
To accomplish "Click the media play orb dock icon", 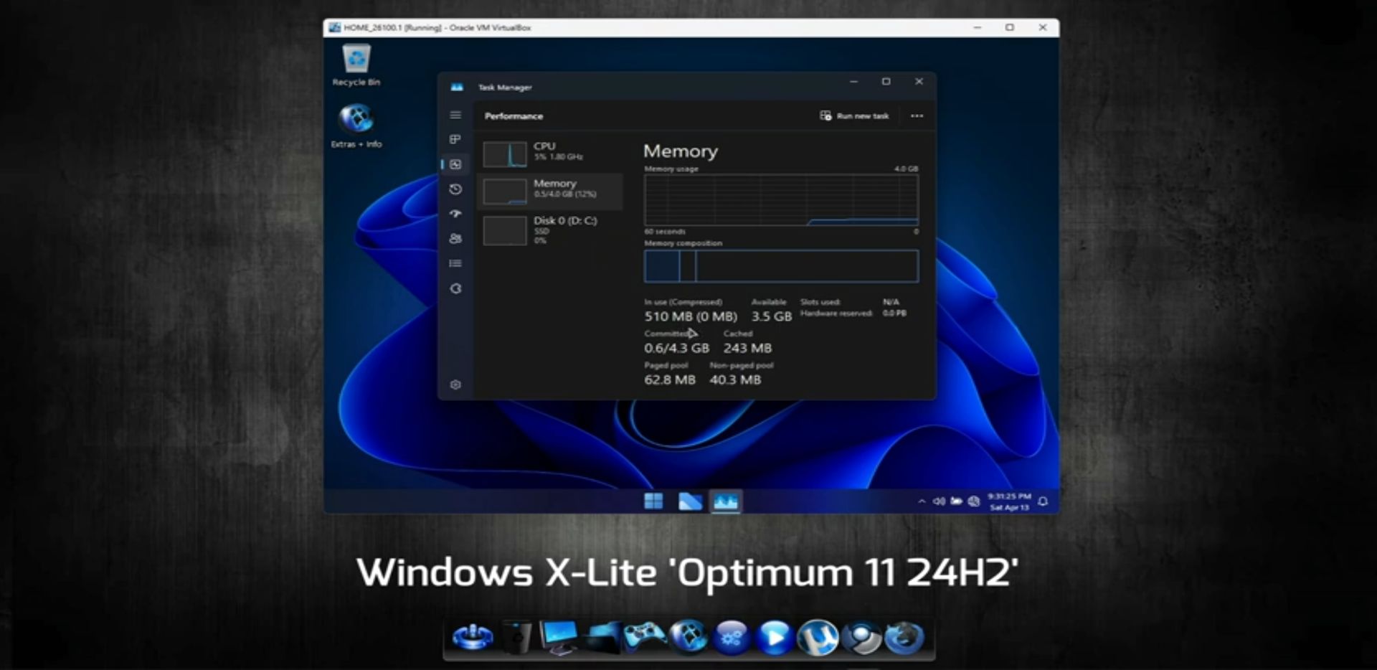I will (775, 637).
